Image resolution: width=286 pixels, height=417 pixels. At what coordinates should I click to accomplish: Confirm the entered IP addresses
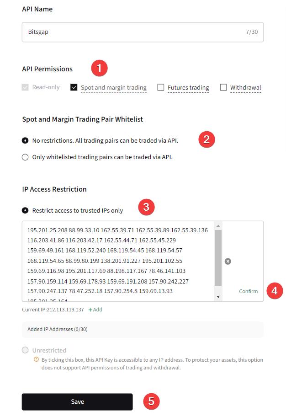248,291
